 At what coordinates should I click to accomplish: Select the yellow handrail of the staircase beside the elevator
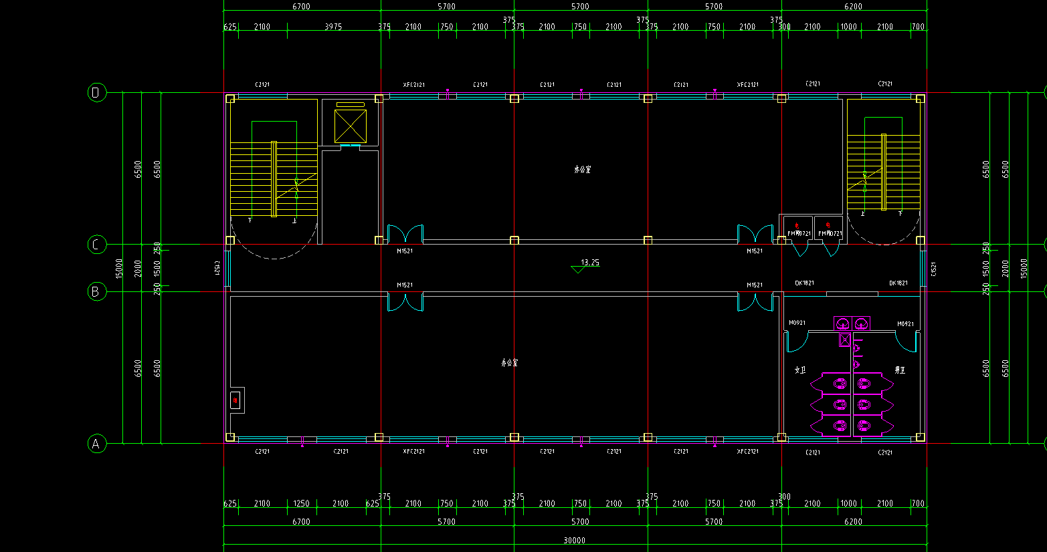(x=274, y=179)
